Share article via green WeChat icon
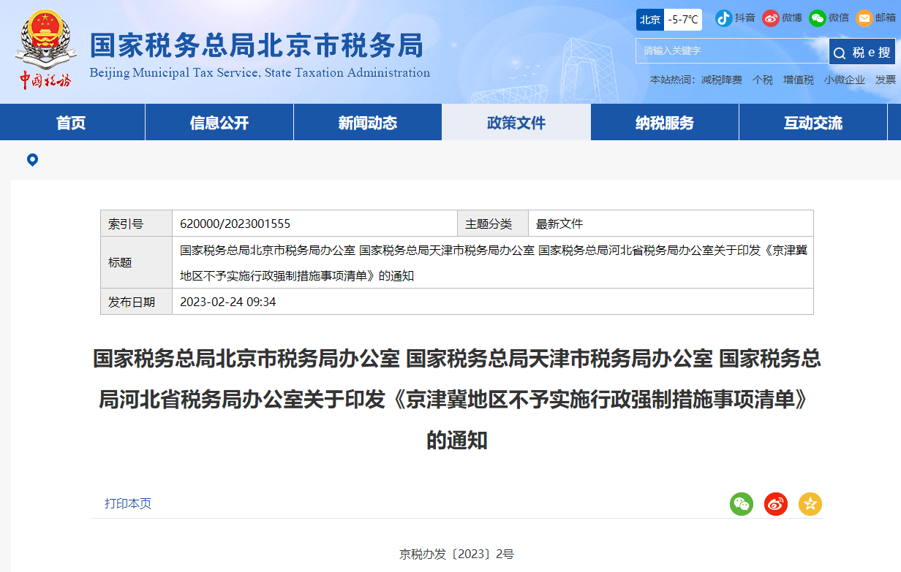The width and height of the screenshot is (901, 572). point(742,503)
